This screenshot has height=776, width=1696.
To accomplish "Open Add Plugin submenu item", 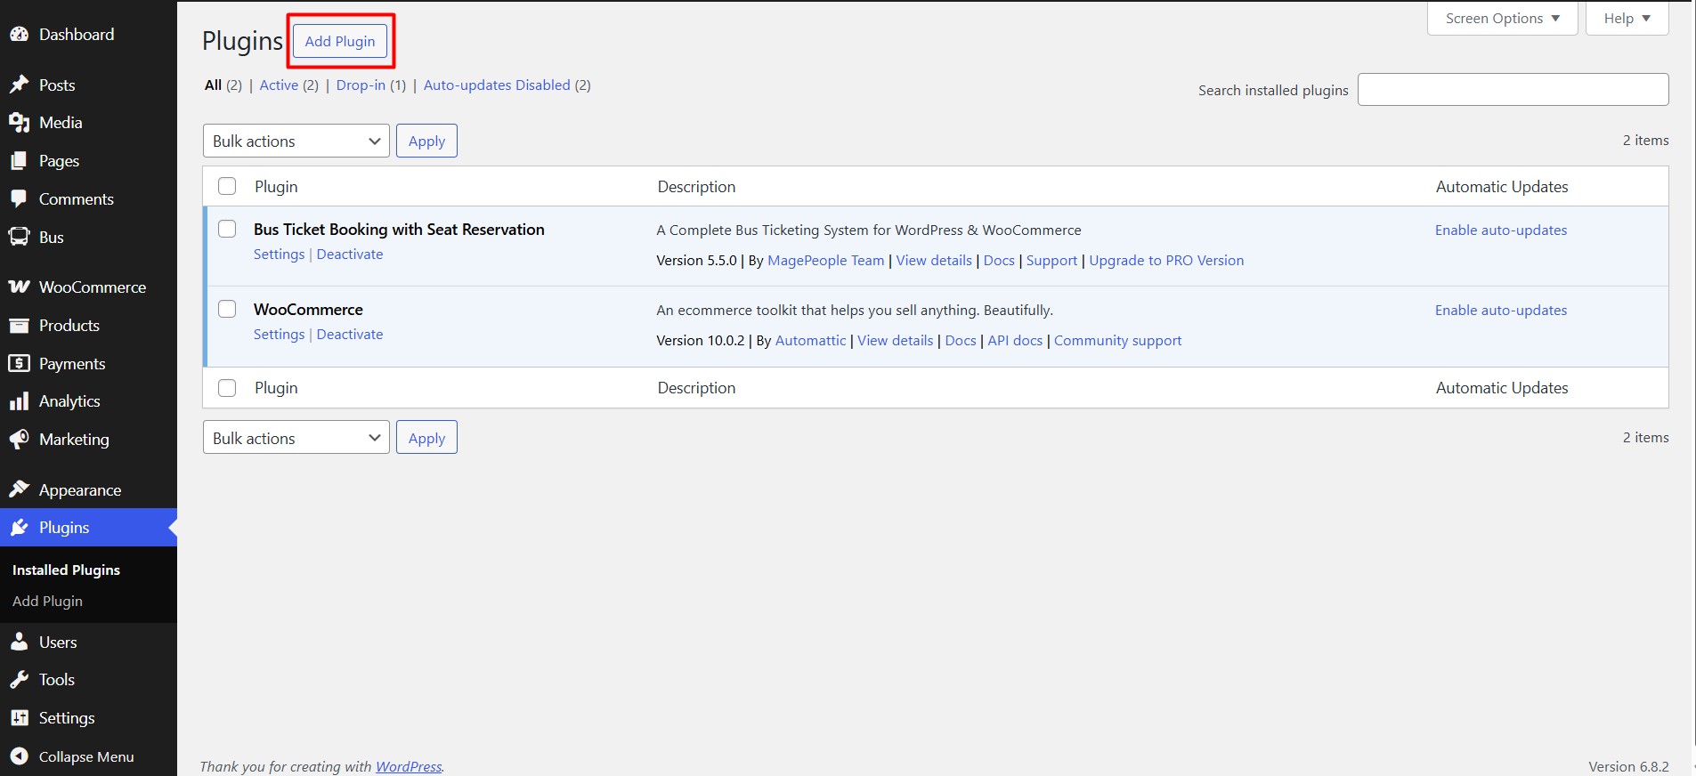I will pyautogui.click(x=48, y=602).
